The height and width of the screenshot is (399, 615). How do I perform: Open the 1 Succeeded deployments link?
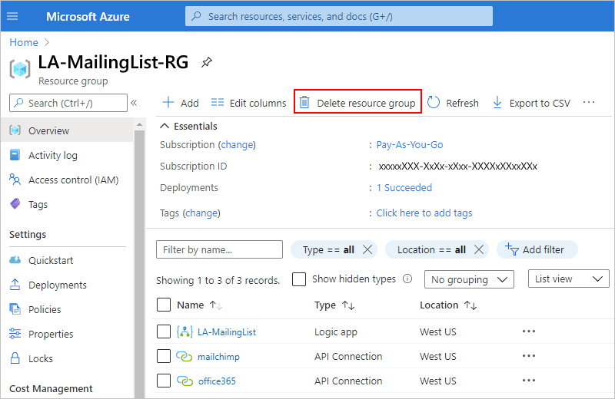coord(404,187)
